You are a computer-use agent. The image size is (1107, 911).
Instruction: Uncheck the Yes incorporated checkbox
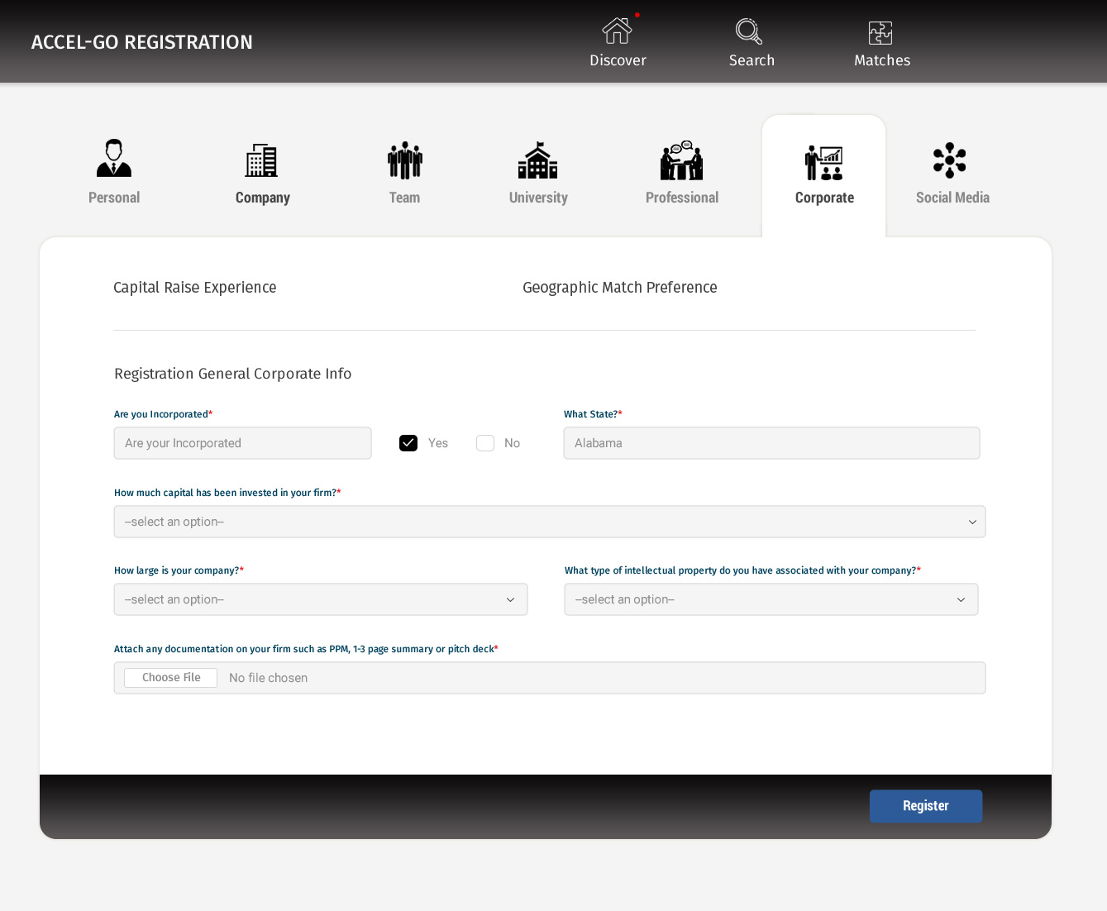click(x=408, y=443)
